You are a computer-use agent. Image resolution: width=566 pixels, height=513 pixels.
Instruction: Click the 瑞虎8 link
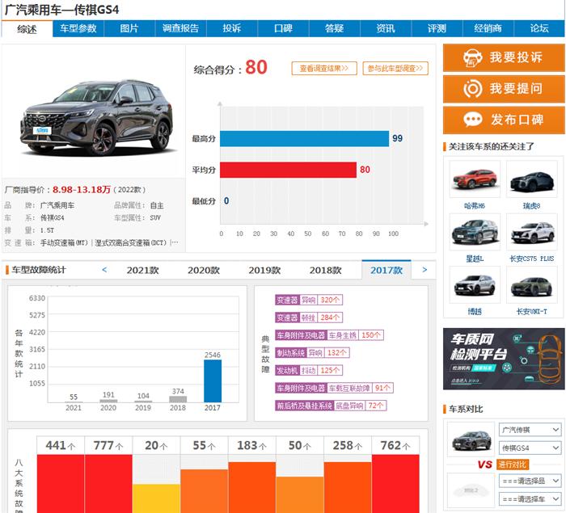pyautogui.click(x=532, y=206)
